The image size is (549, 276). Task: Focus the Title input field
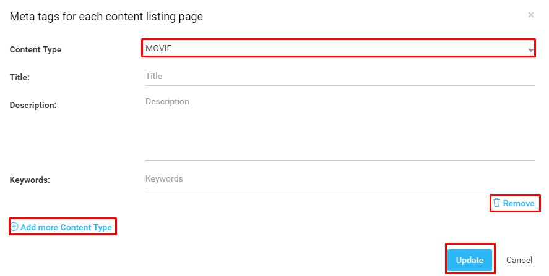point(340,77)
